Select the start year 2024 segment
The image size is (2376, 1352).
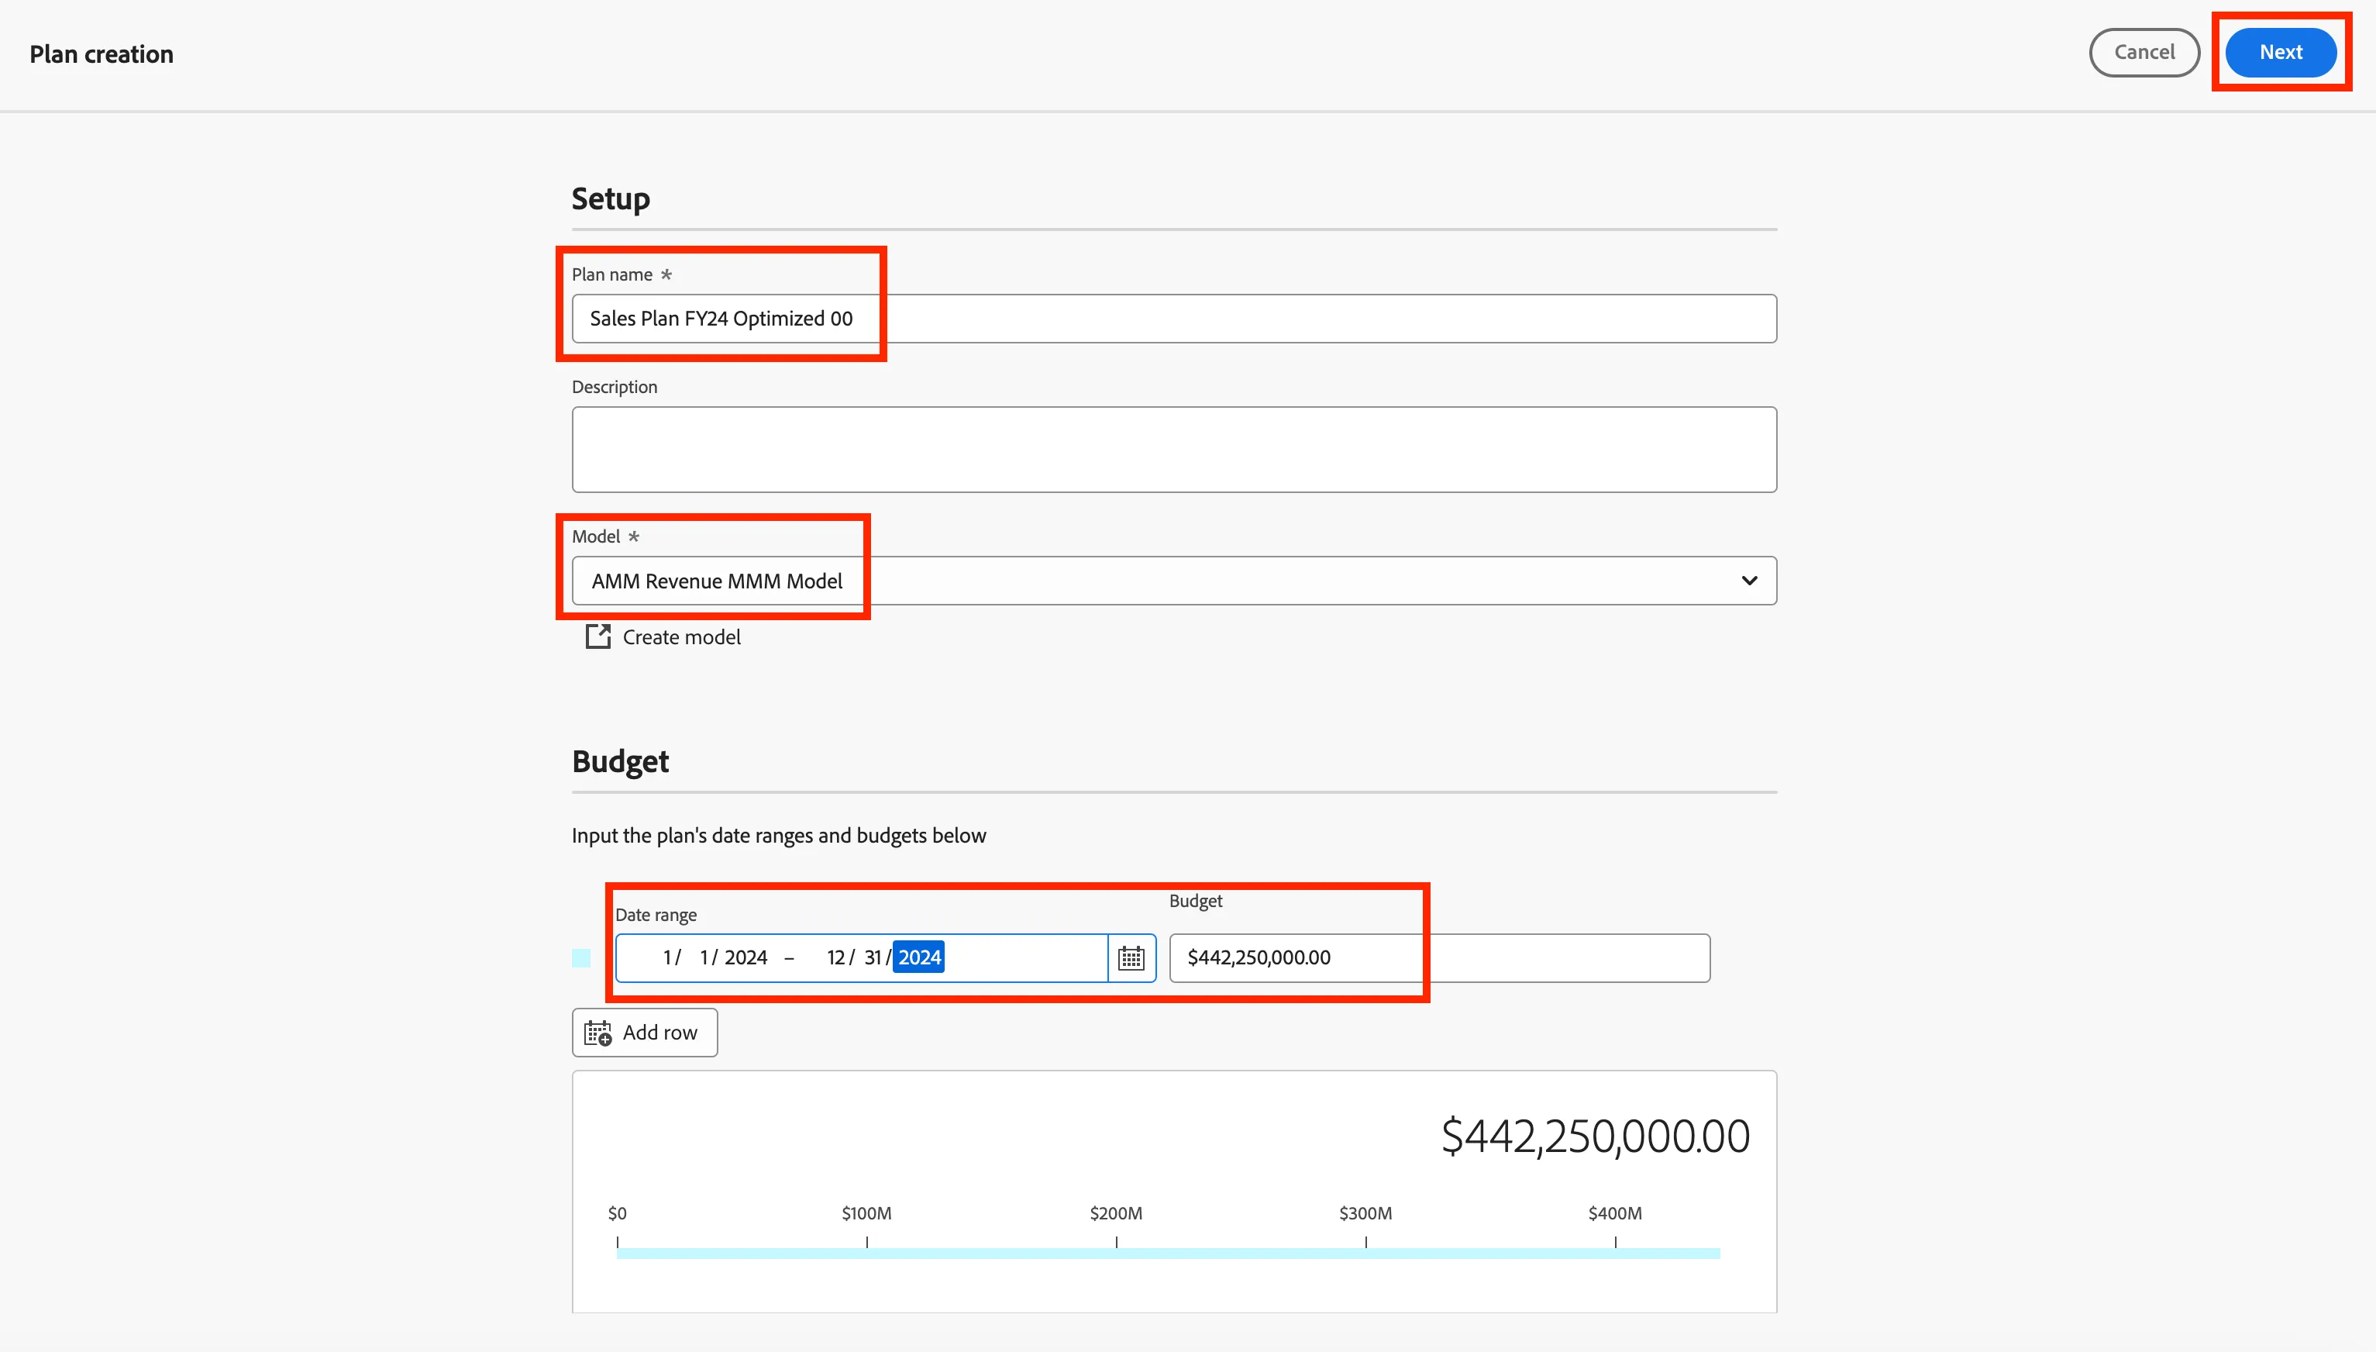(746, 957)
